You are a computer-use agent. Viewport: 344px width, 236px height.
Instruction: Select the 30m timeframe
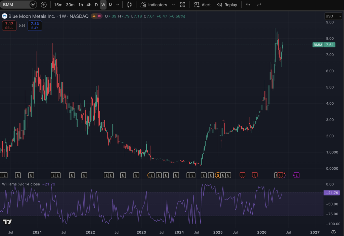point(70,5)
